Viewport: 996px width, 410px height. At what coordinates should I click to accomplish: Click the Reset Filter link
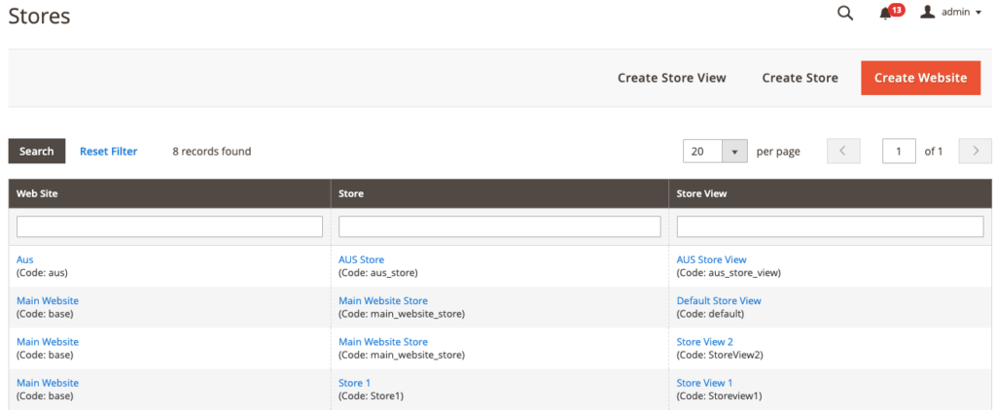tap(108, 152)
